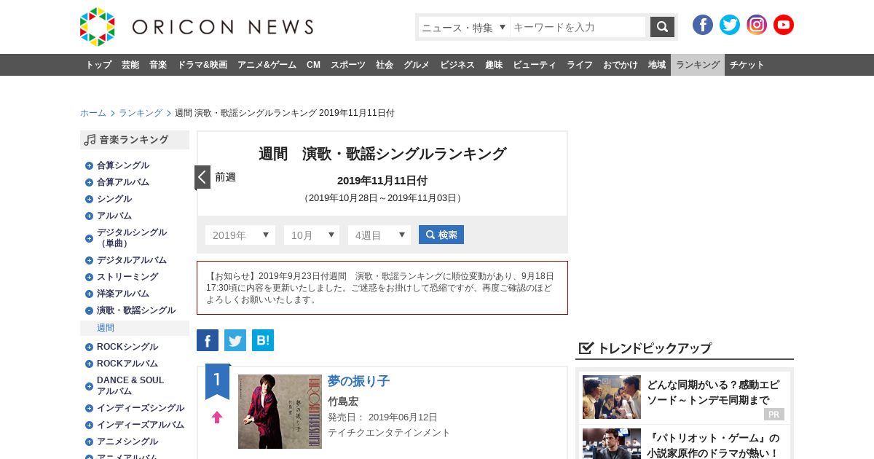Open 音楽 in navigation bar
Viewport: 874px width, 459px height.
point(158,65)
